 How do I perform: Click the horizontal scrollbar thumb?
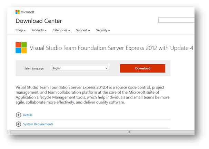[102, 132]
